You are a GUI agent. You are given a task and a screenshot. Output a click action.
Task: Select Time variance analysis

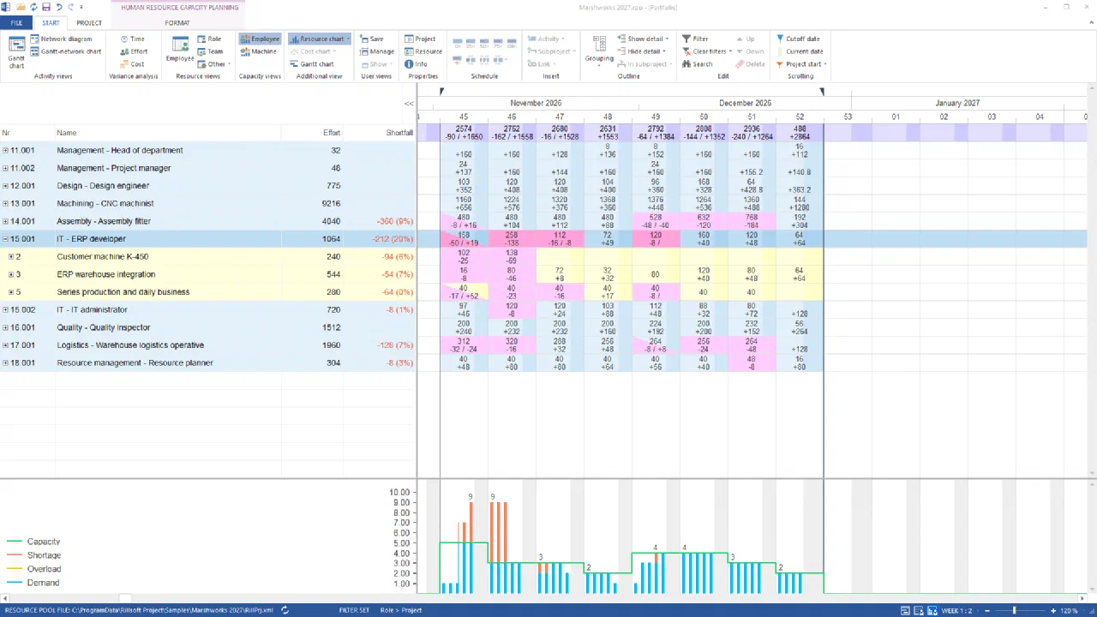[x=131, y=39]
